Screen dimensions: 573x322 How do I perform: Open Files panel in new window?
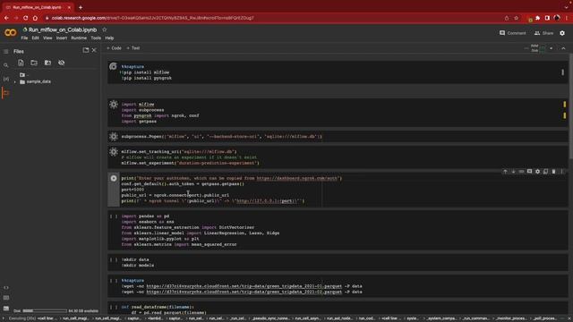pos(86,50)
